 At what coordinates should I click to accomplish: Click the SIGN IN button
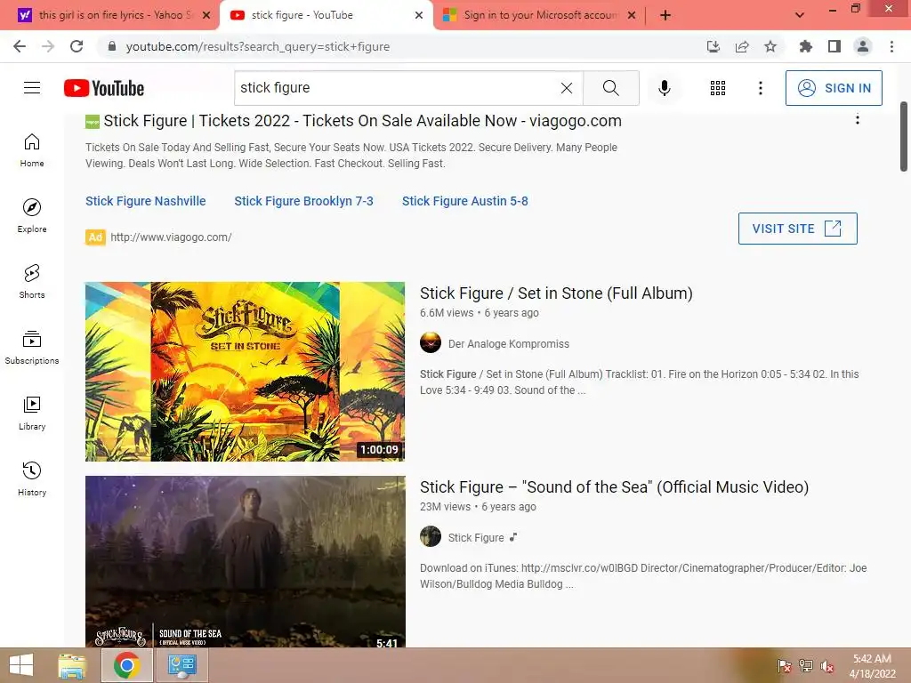pyautogui.click(x=834, y=88)
